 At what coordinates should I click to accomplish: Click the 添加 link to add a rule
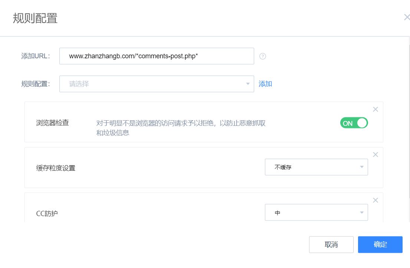pyautogui.click(x=265, y=84)
